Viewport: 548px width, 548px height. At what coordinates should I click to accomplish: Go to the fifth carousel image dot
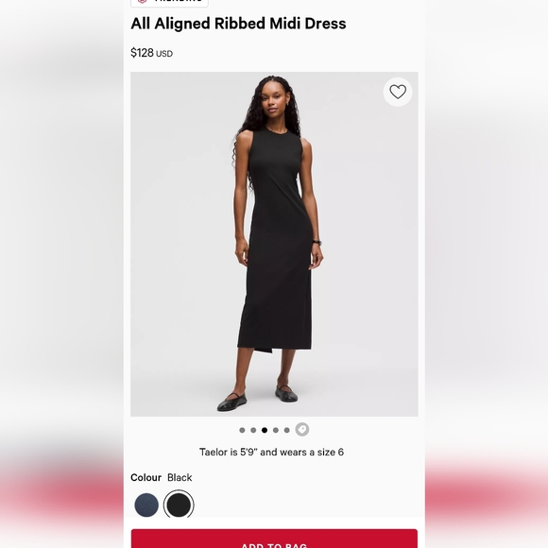[287, 430]
